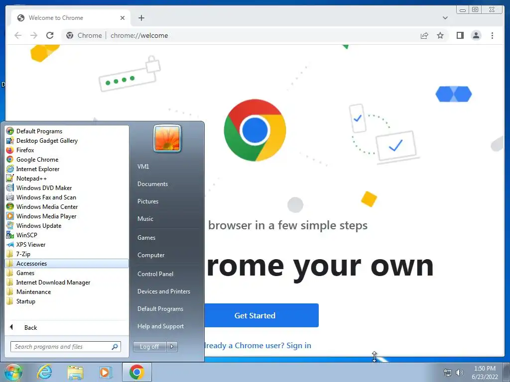
Task: Open the tab search dropdown arrow
Action: click(445, 18)
